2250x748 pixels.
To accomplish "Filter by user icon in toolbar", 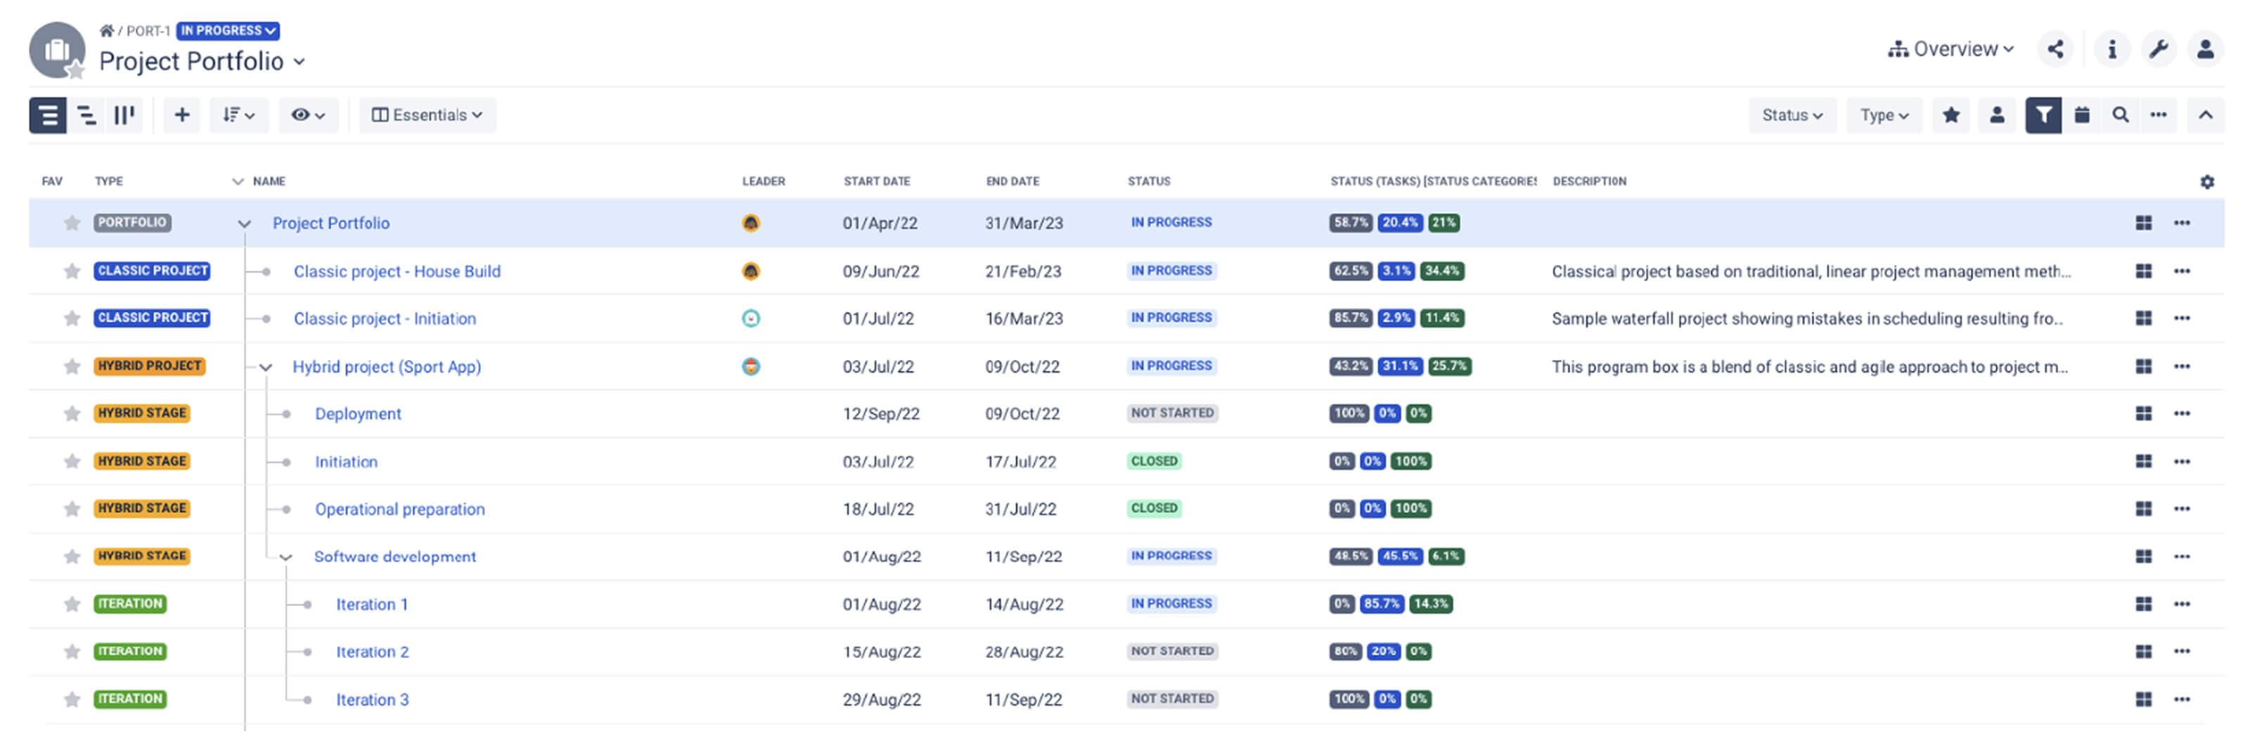I will pos(1997,115).
